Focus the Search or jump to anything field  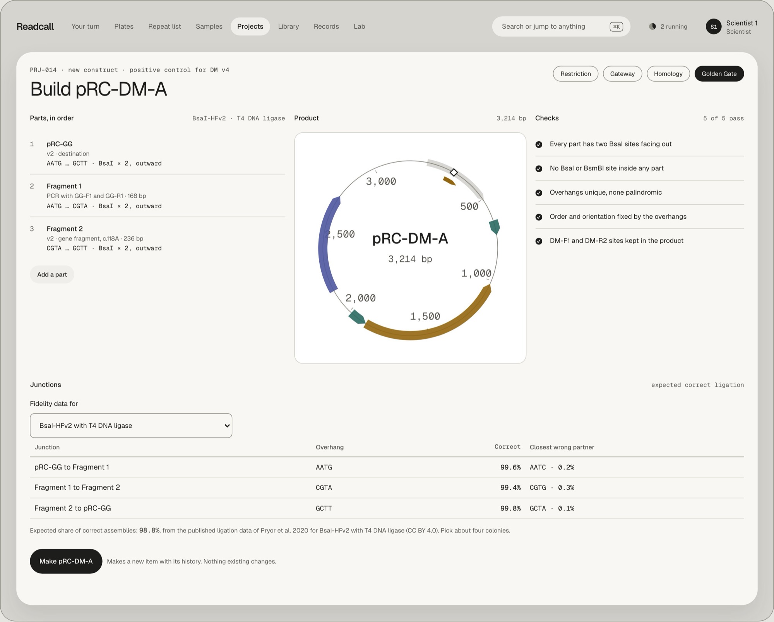tap(561, 26)
